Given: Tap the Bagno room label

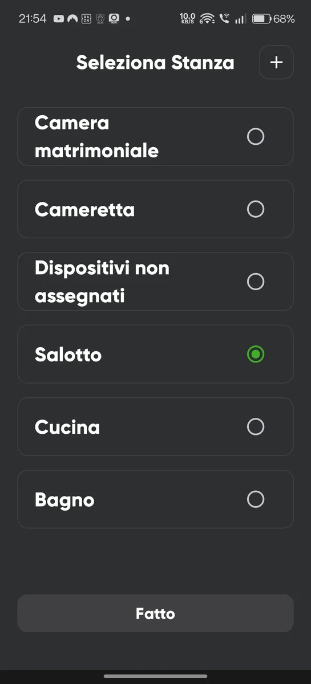Looking at the screenshot, I should [x=64, y=500].
